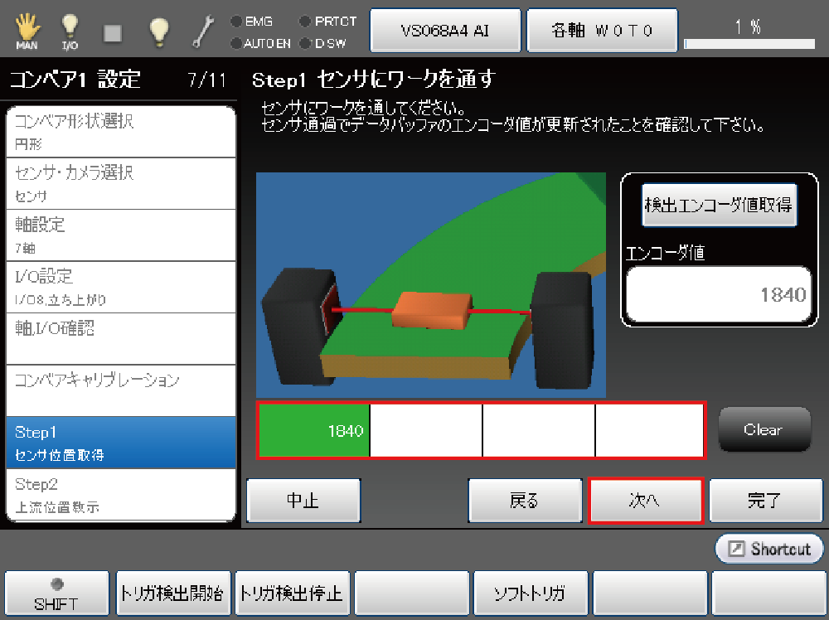Open センサ・カメラ選択 step
This screenshot has height=620, width=829.
click(120, 183)
